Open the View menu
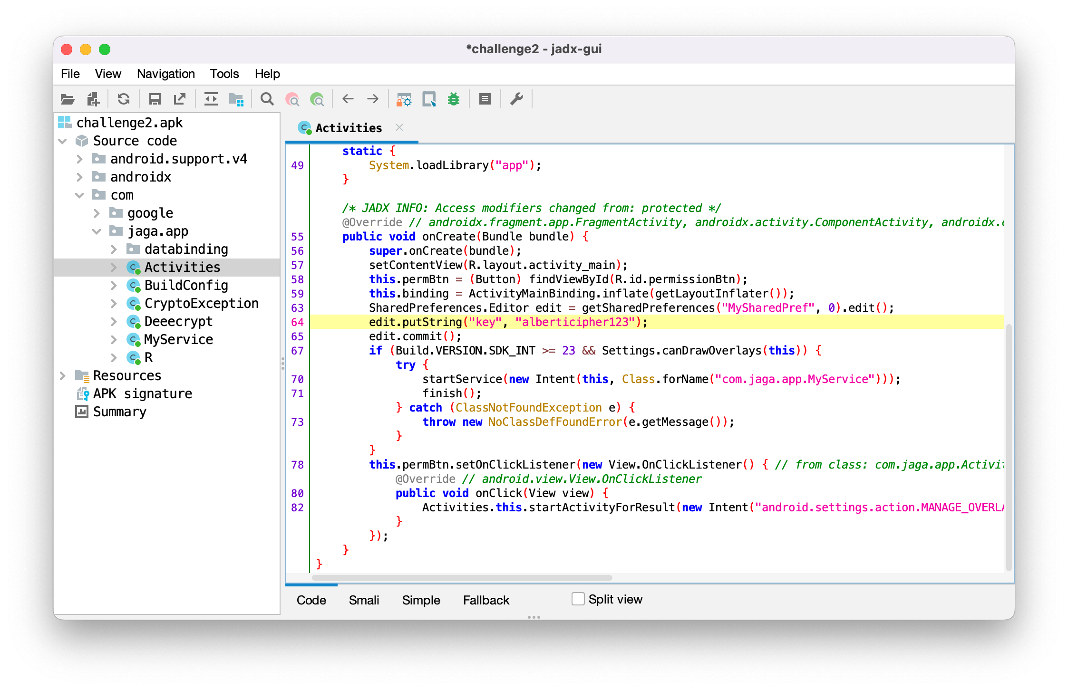This screenshot has width=1068, height=690. (x=108, y=74)
